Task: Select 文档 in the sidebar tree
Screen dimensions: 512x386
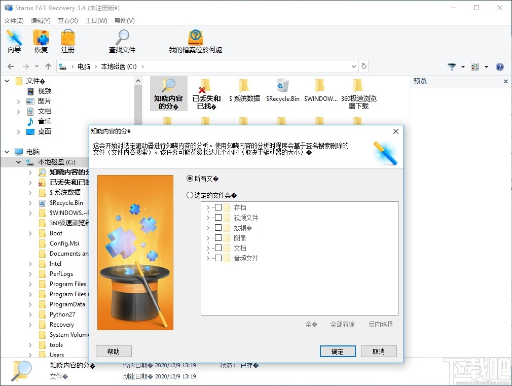Action: (45, 111)
